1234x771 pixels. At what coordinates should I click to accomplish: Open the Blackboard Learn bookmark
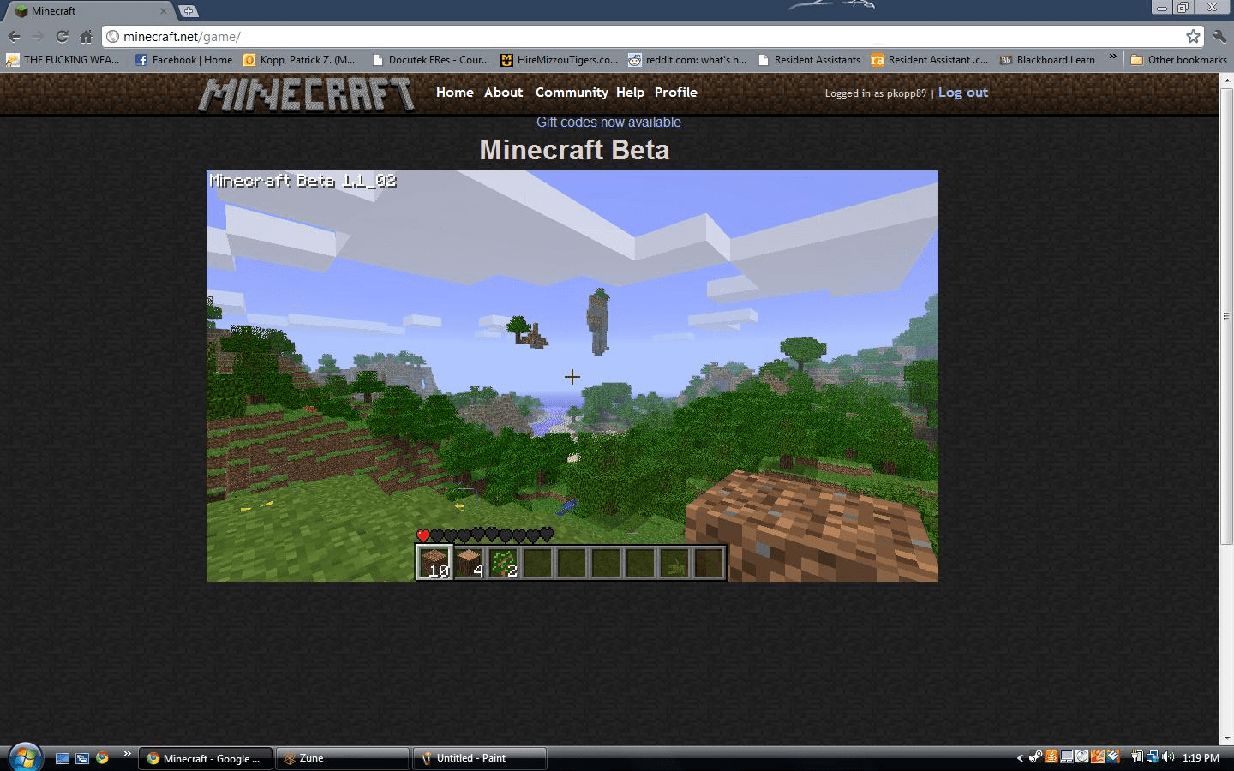[1047, 60]
